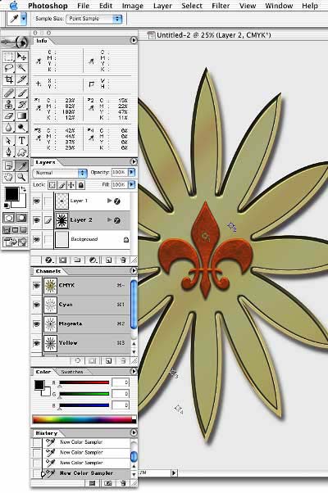Delete layer using Layers panel trash icon
Viewport: 328px width, 493px height.
coord(123,260)
